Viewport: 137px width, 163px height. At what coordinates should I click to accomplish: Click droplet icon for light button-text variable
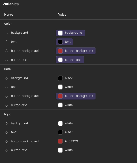pos(6,150)
